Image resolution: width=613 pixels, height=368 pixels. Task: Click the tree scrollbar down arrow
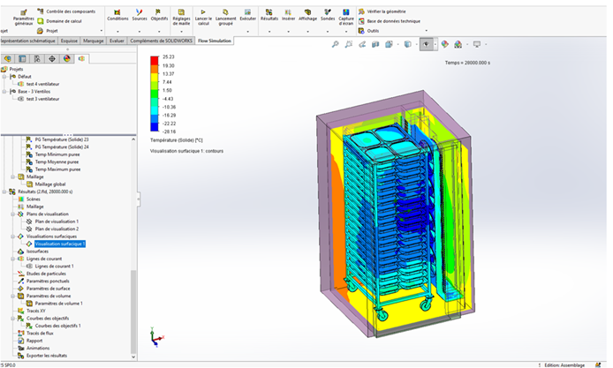(x=133, y=357)
